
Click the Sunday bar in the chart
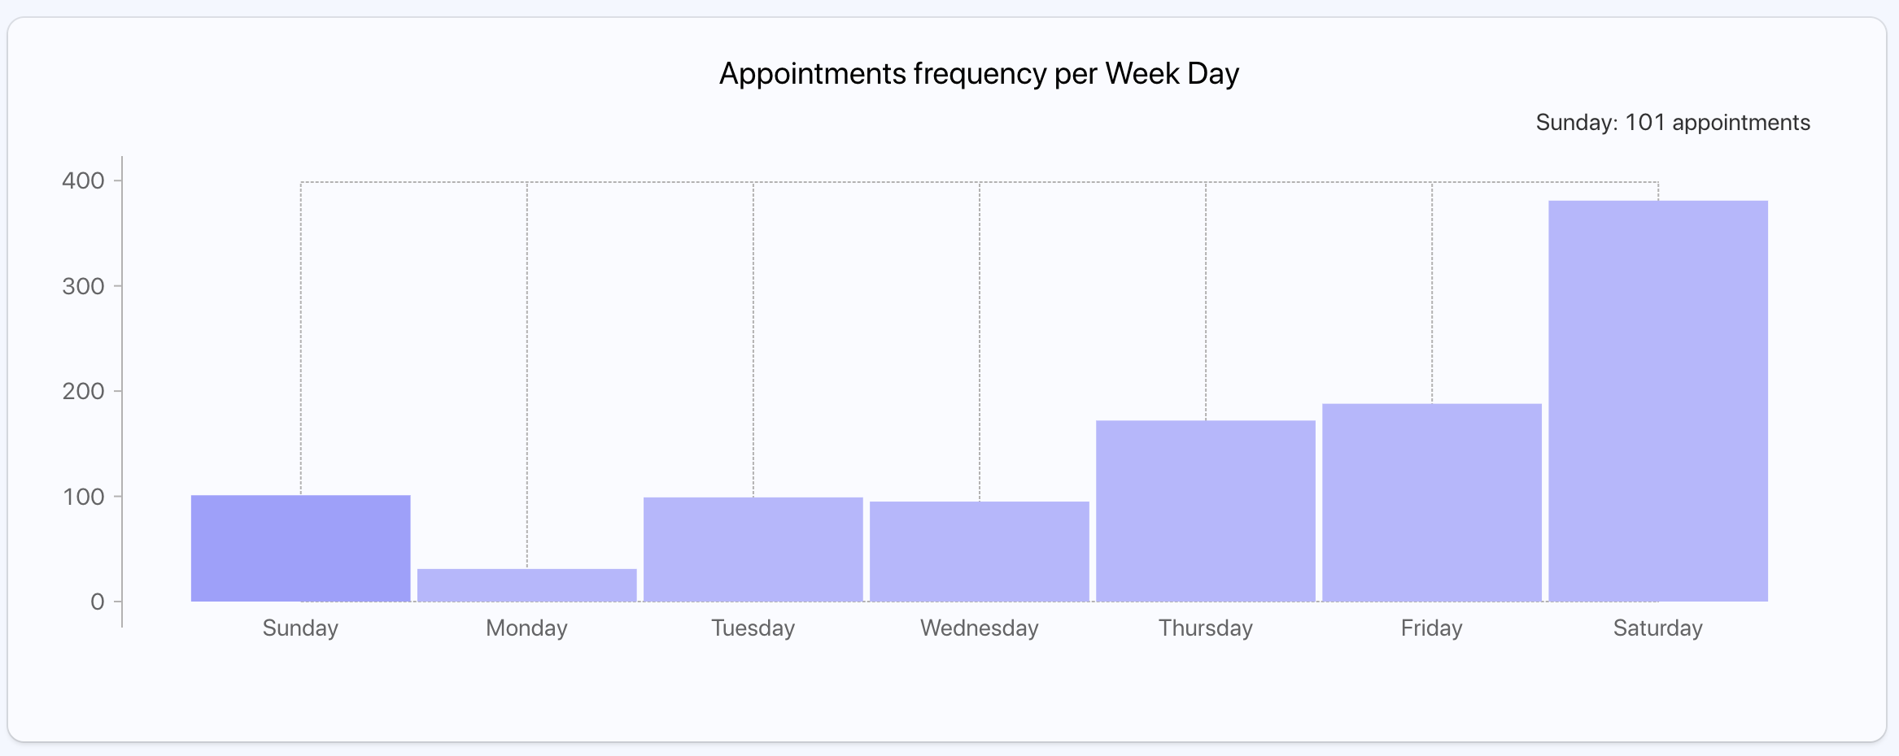(300, 548)
